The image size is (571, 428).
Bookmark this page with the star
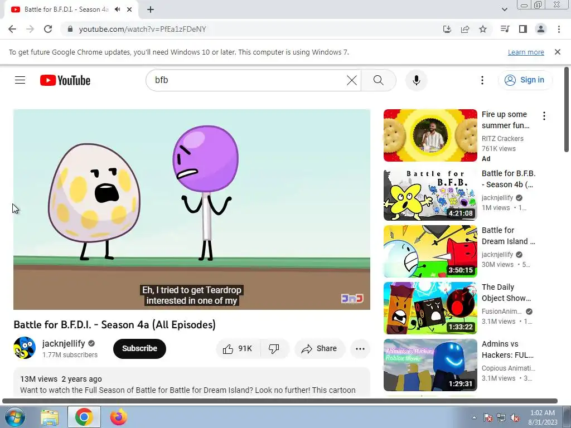tap(483, 29)
